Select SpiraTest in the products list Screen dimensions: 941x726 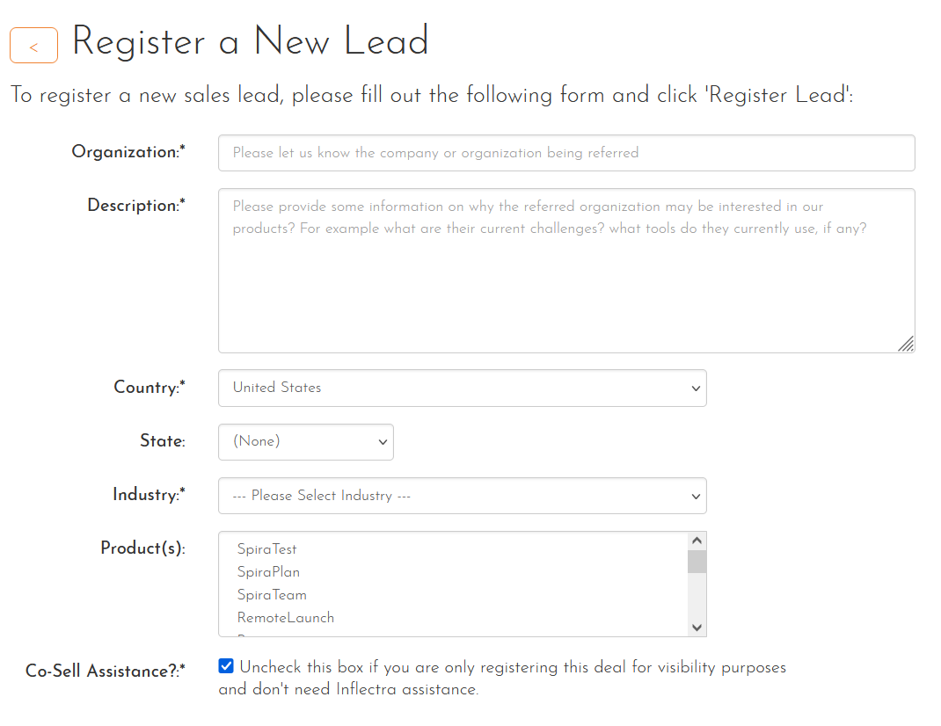pyautogui.click(x=267, y=549)
